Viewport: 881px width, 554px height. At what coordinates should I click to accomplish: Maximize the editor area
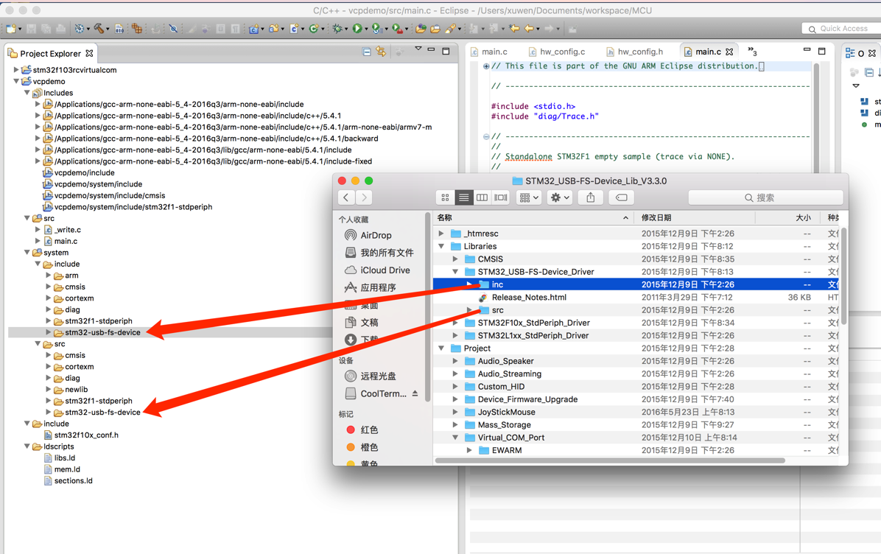[x=822, y=51]
